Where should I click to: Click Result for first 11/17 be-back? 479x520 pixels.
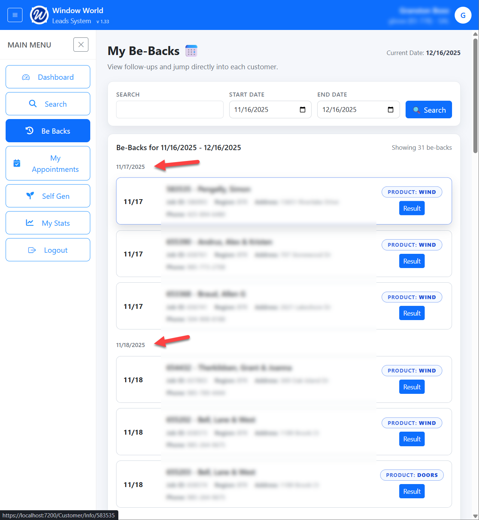click(x=412, y=209)
